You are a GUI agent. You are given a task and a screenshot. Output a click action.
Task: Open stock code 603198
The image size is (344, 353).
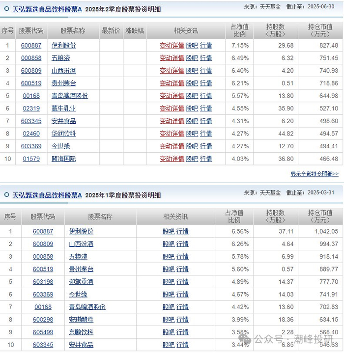[x=43, y=282]
